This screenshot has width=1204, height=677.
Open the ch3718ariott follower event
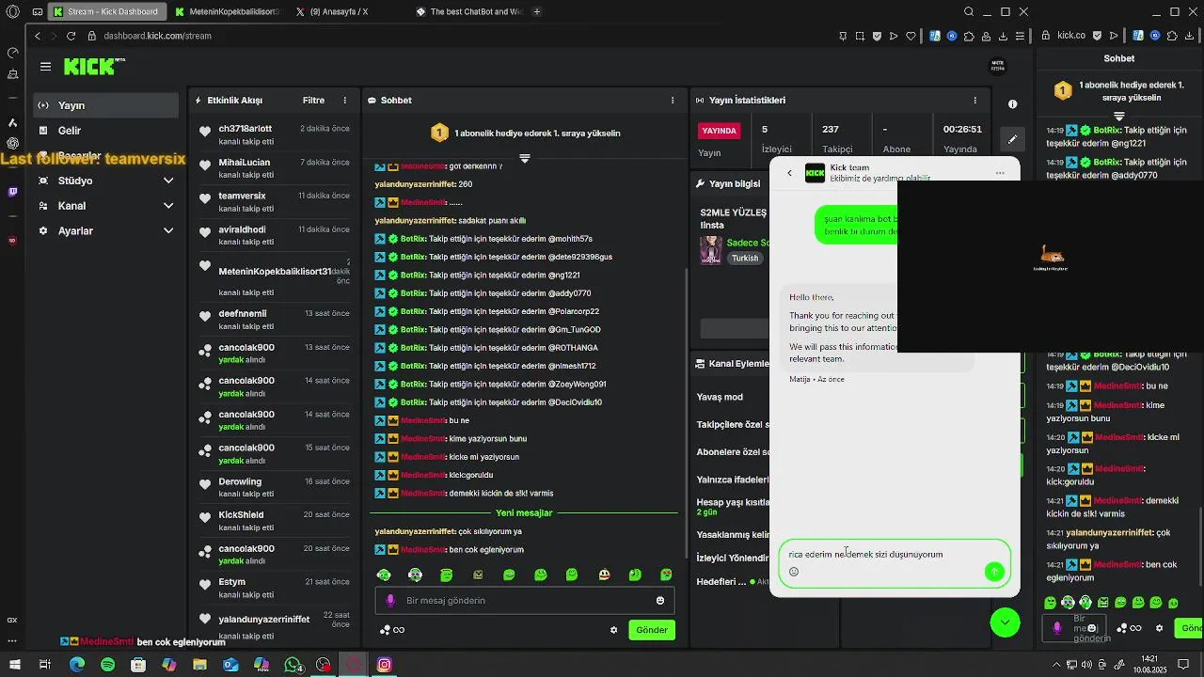coord(274,134)
